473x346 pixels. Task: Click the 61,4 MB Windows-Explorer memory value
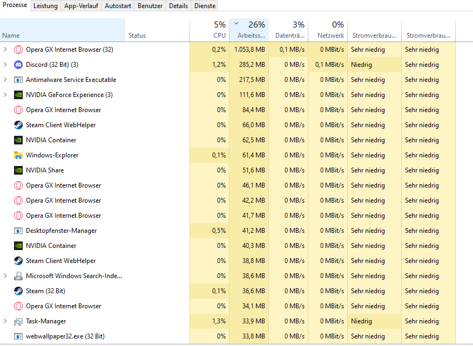coord(254,155)
